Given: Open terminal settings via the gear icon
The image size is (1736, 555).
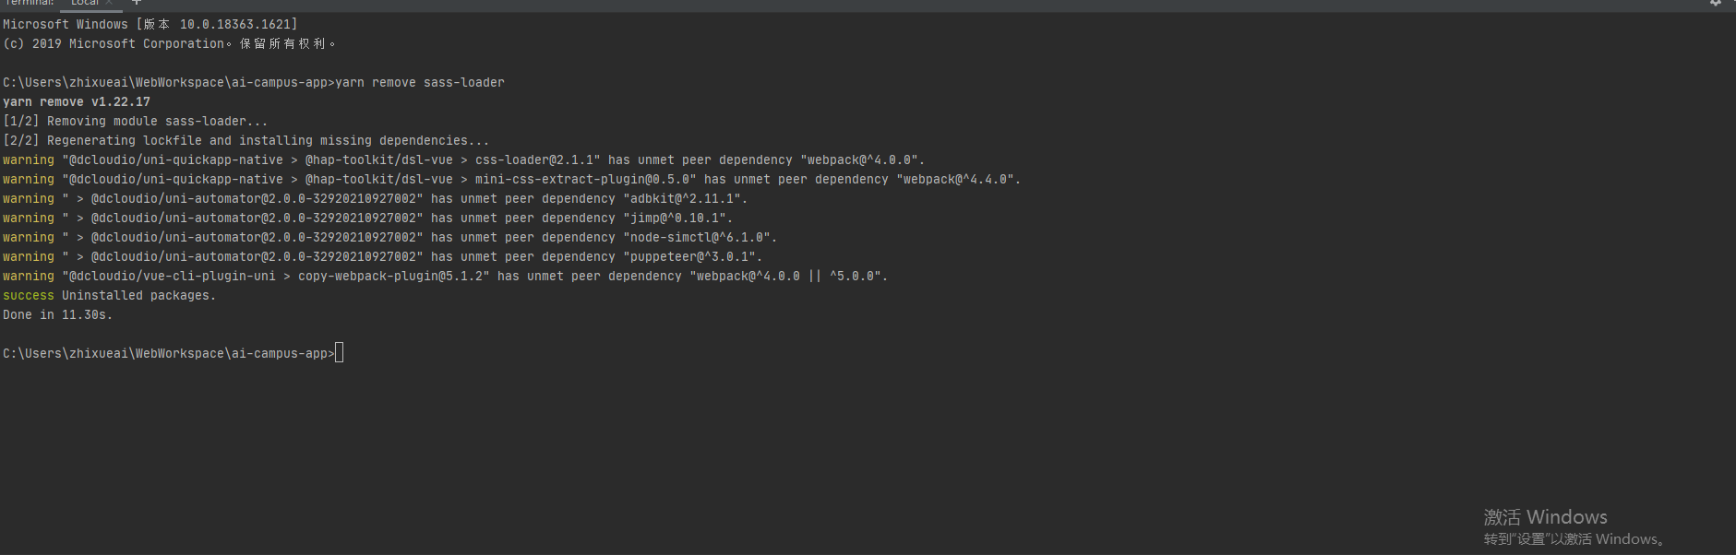Looking at the screenshot, I should pos(1717,4).
